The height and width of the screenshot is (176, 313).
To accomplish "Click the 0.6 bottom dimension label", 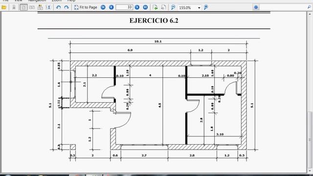I will (115, 155).
